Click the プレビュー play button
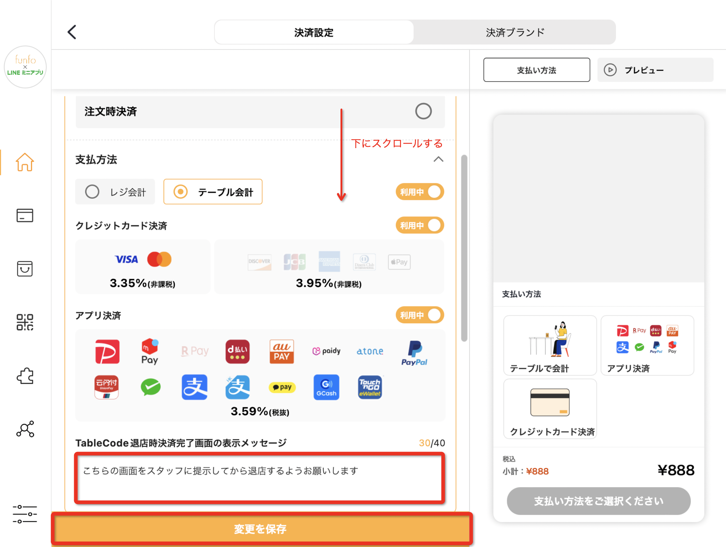 pyautogui.click(x=655, y=70)
